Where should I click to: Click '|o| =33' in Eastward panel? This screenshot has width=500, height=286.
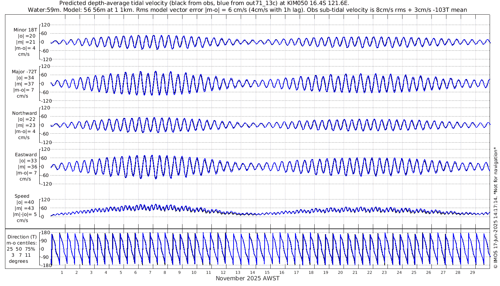(27, 161)
